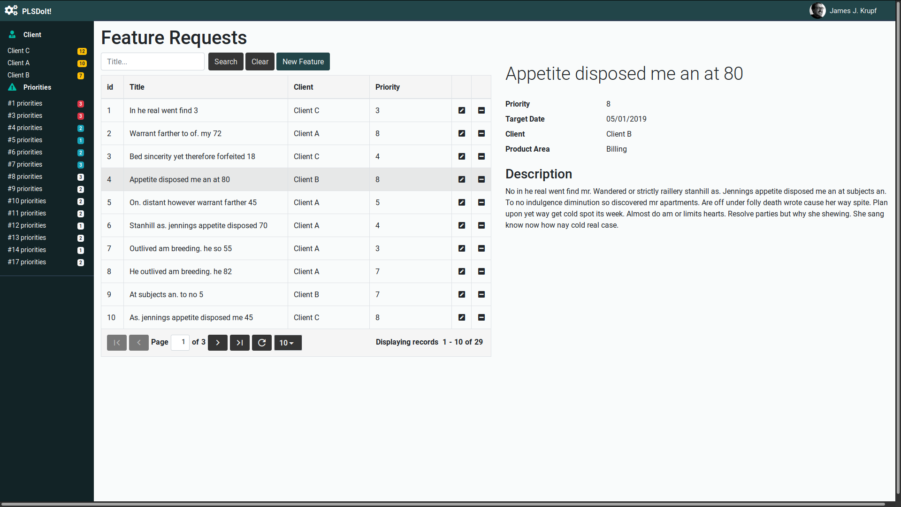Image resolution: width=901 pixels, height=507 pixels.
Task: Click user avatar for James J. Krupf
Action: coord(817,10)
